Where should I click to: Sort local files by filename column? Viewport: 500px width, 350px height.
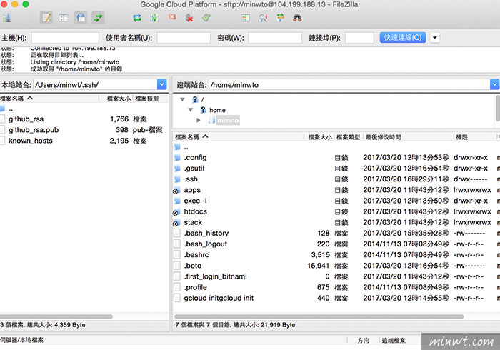pos(49,99)
